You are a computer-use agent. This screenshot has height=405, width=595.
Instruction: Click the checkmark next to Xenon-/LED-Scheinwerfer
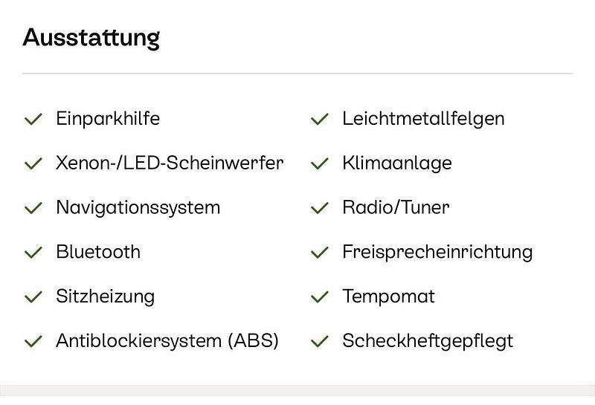pos(33,163)
